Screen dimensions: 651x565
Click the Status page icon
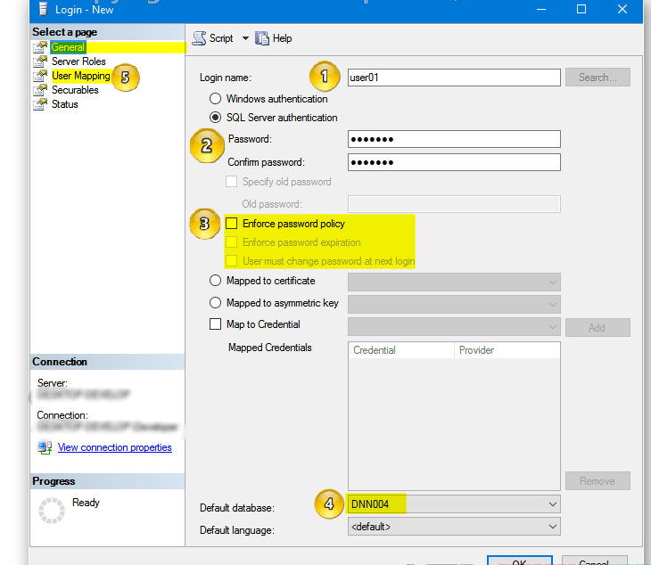click(x=40, y=104)
